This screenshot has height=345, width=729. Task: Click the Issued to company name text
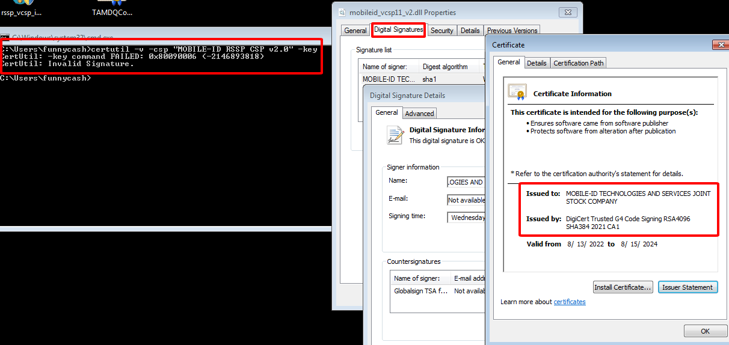tap(638, 197)
